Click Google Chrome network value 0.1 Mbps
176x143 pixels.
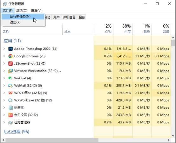162,56
